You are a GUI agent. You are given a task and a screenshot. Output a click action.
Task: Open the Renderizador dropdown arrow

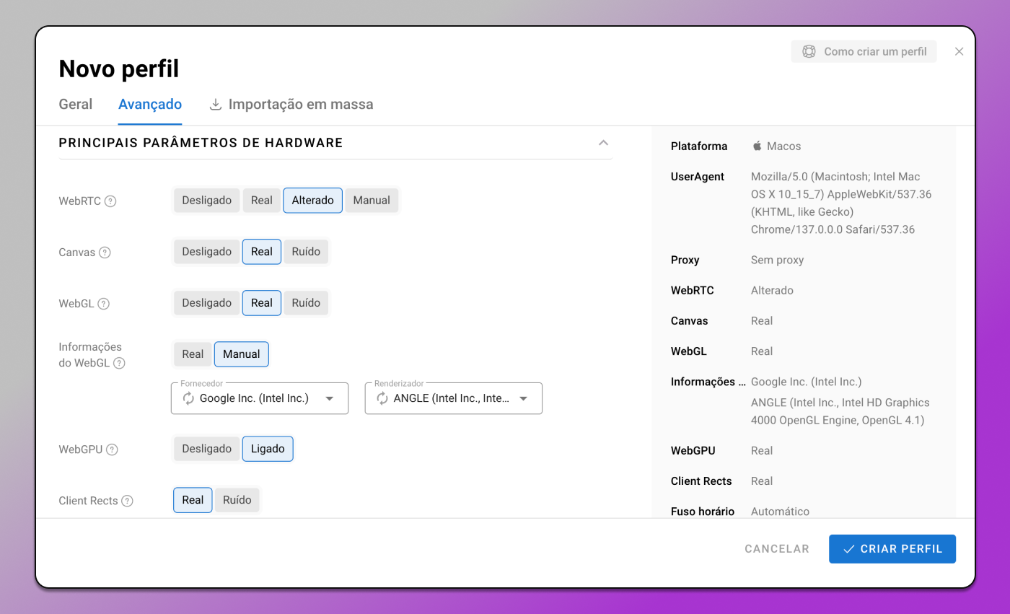[524, 398]
